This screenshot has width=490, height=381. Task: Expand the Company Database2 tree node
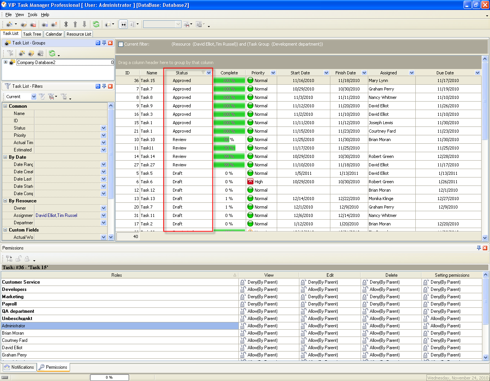5,62
